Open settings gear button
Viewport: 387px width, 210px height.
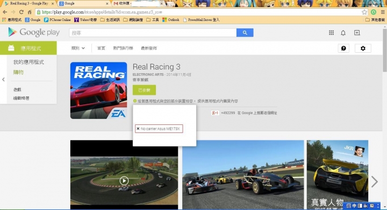(363, 48)
